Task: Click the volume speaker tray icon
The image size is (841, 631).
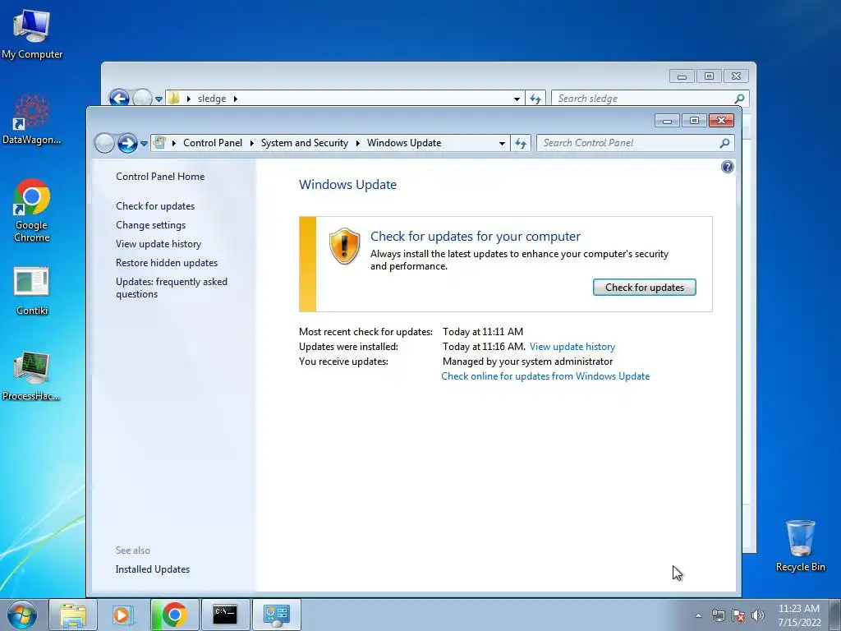Action: 758,615
